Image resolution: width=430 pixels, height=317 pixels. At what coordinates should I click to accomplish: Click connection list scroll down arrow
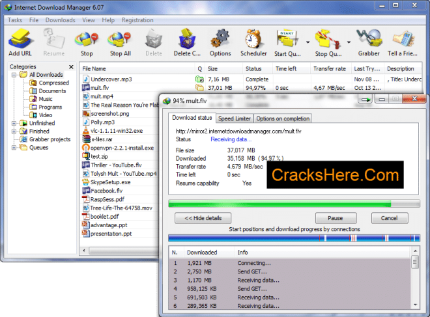[415, 305]
